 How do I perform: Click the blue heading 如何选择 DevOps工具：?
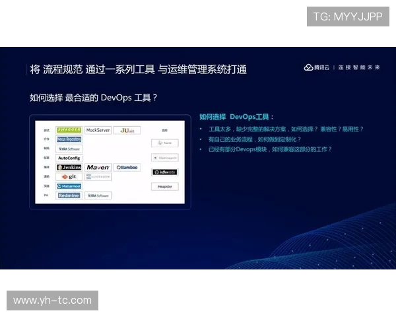pyautogui.click(x=236, y=117)
